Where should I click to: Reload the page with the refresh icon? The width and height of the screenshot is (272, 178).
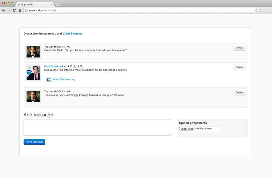15,10
